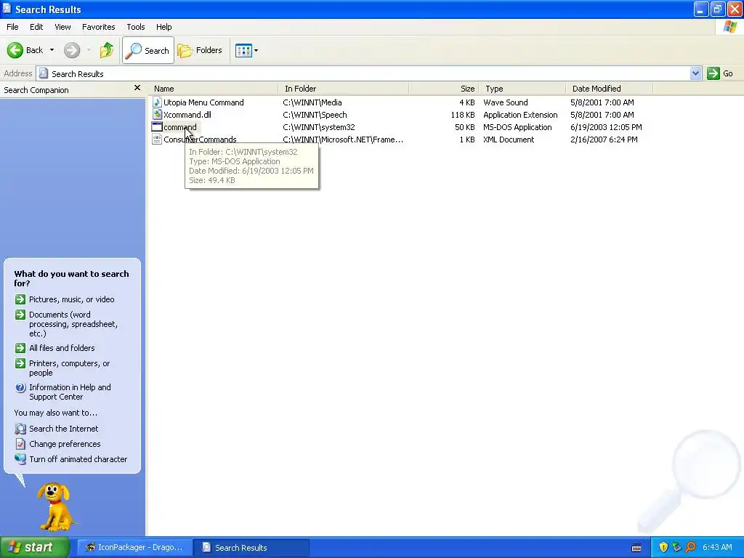Click the 118 KB size cell

click(x=463, y=114)
